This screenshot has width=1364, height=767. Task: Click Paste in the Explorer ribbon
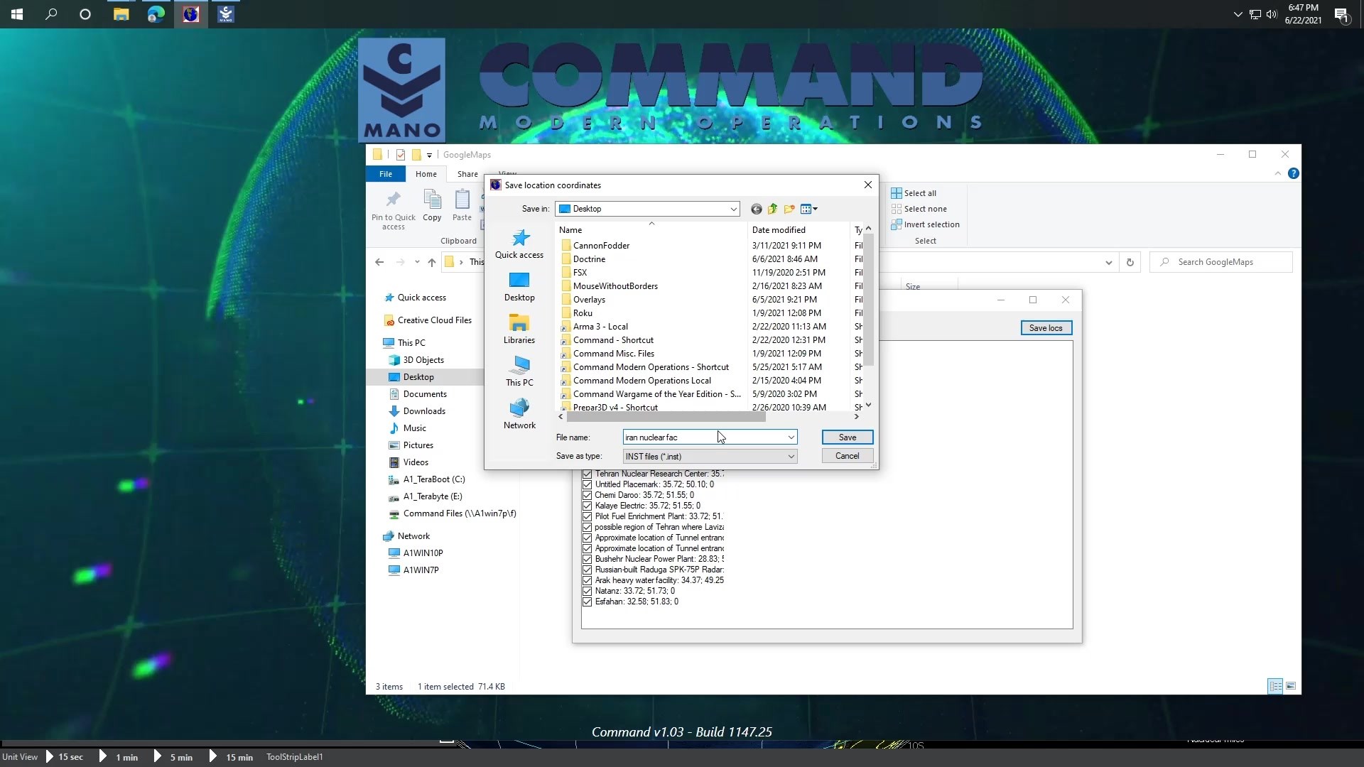[x=462, y=206]
